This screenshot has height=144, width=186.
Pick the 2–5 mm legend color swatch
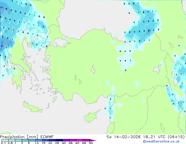25,140
